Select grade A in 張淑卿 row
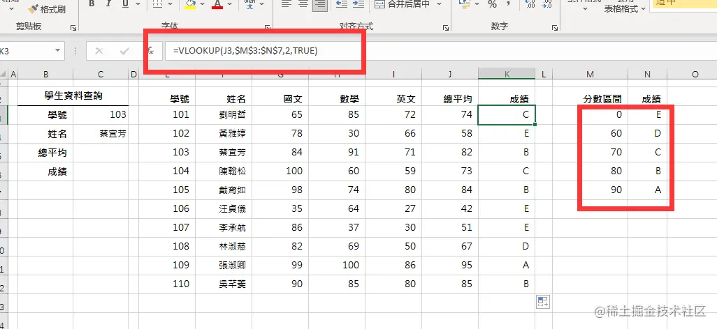The image size is (717, 329). click(507, 265)
